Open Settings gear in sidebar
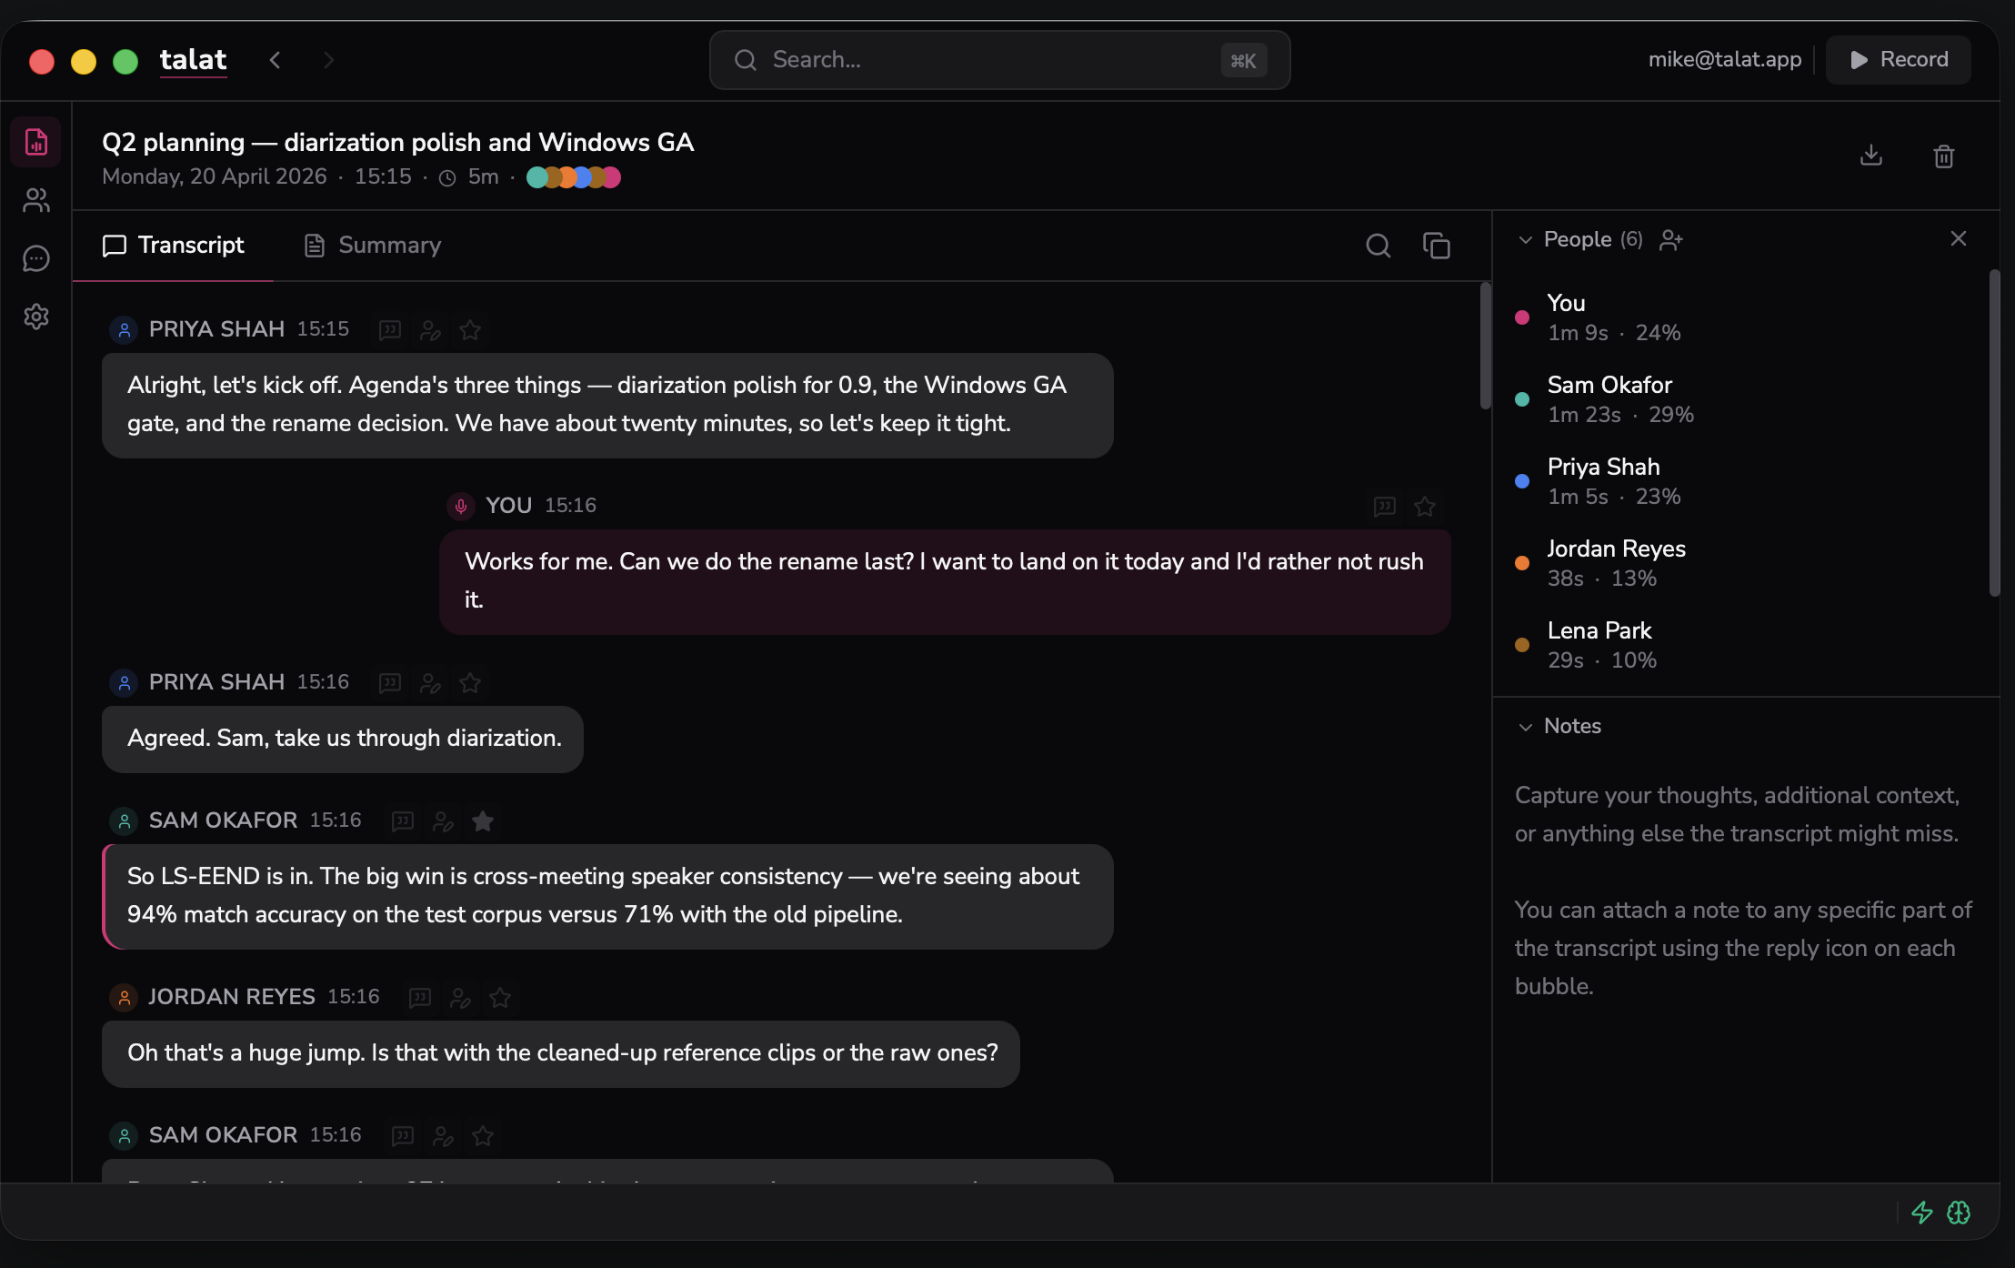Screen dimensions: 2015x1268 pos(36,317)
